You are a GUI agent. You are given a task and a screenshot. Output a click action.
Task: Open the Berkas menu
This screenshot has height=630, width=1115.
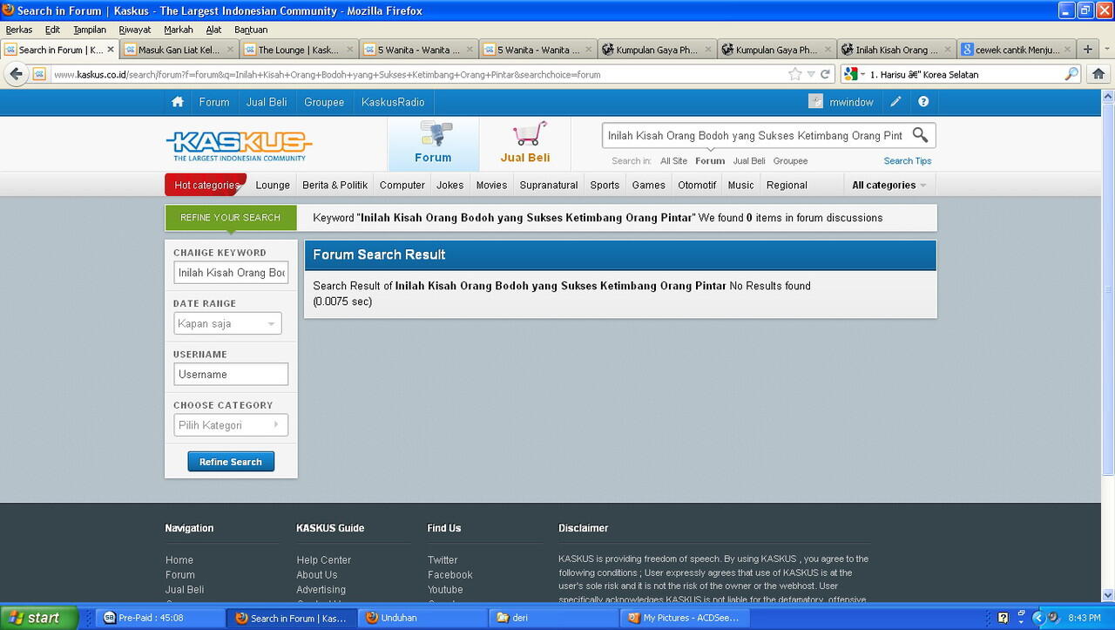pyautogui.click(x=18, y=30)
